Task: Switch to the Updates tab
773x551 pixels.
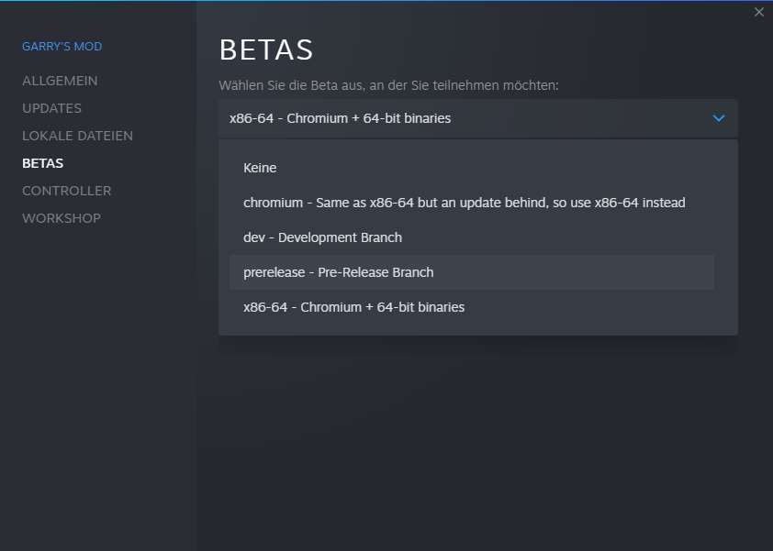Action: (x=51, y=108)
